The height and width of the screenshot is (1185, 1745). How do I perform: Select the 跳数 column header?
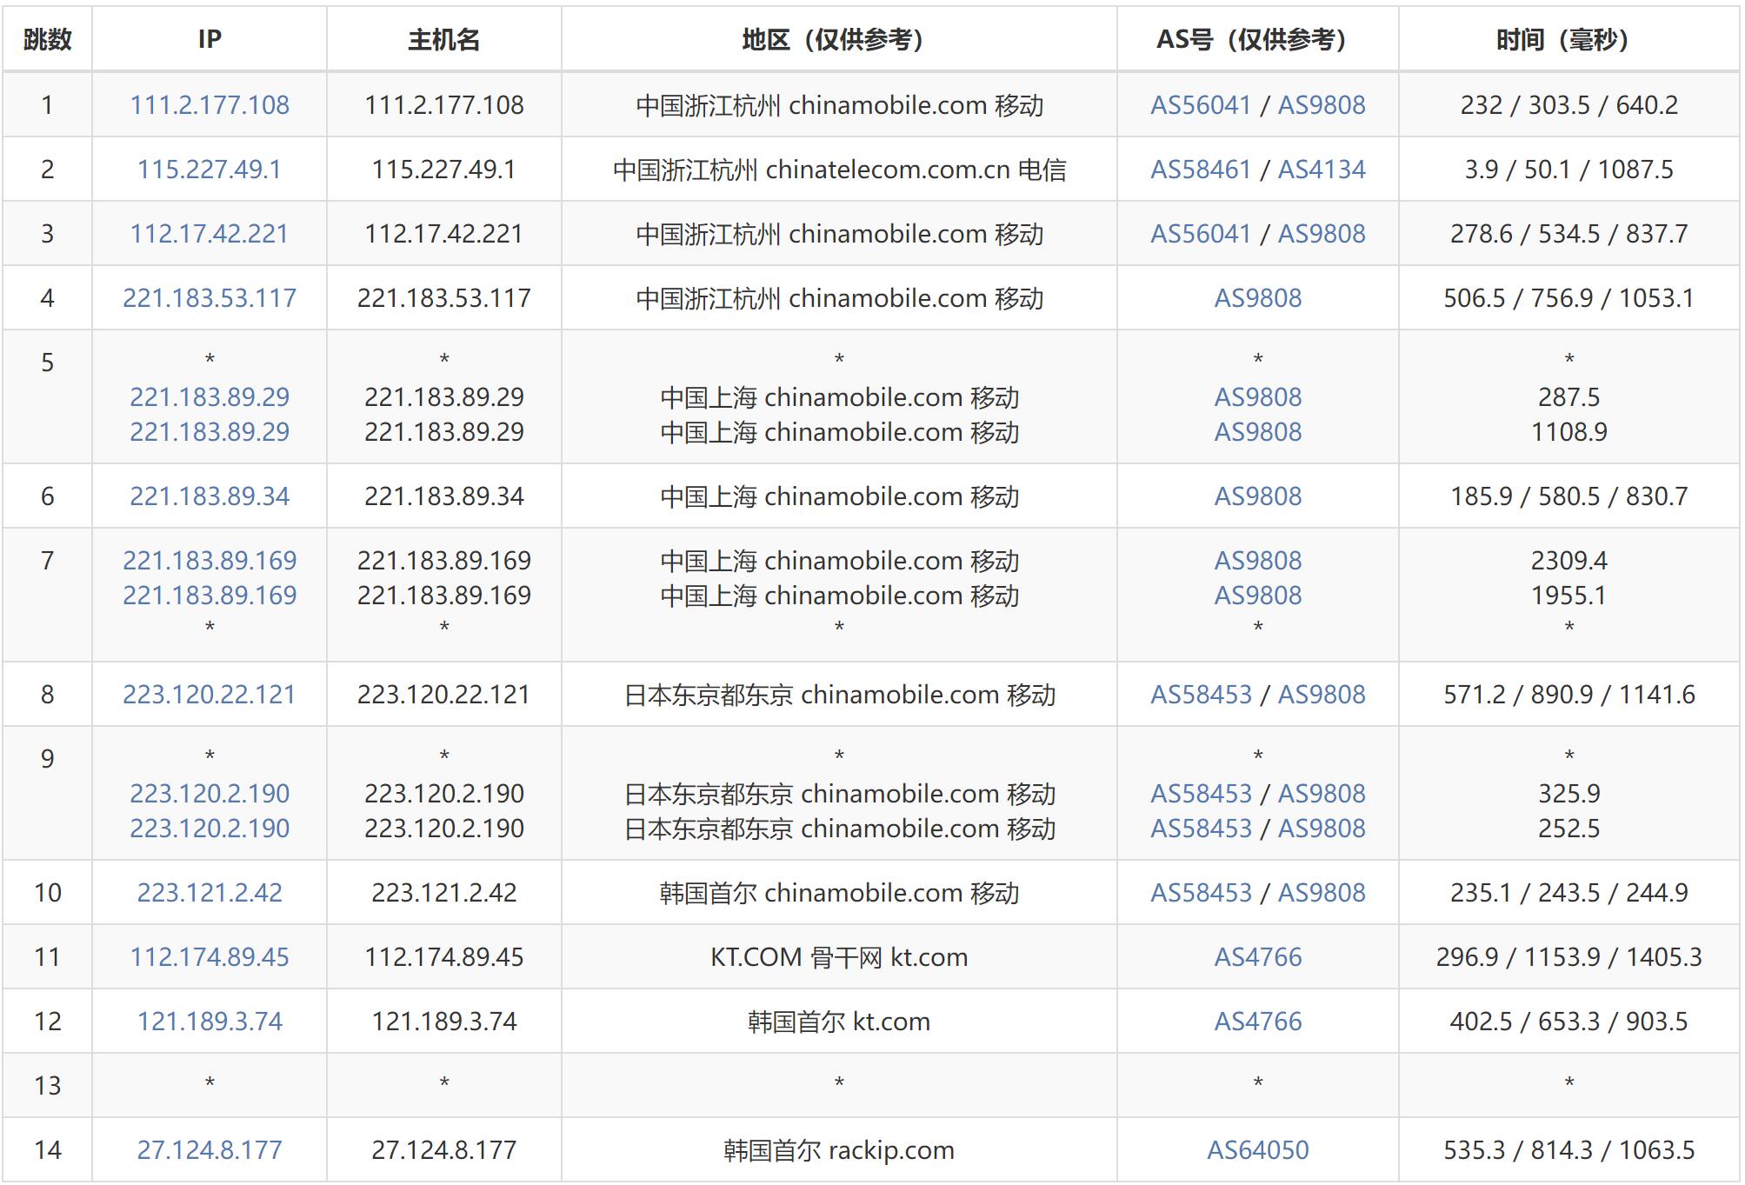point(48,39)
